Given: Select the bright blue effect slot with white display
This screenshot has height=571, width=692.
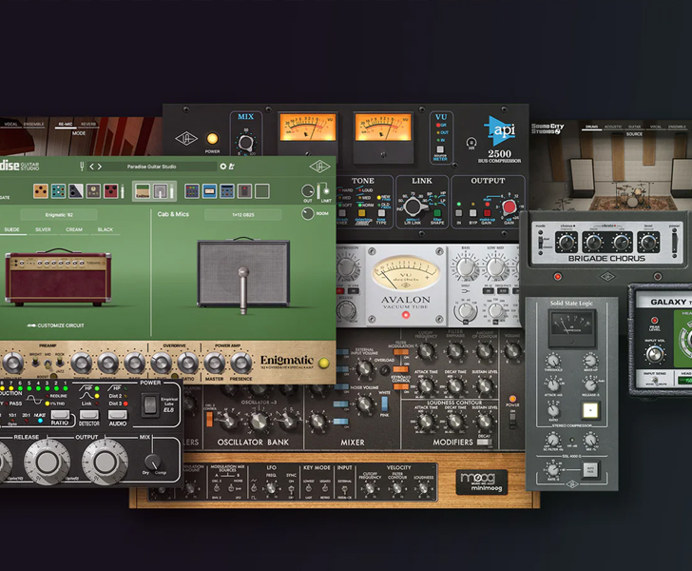Looking at the screenshot, I should pyautogui.click(x=209, y=191).
